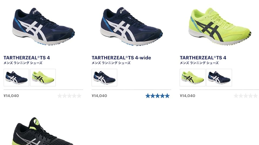Click メンズ ランニング シューズ subtitle under yellow TS 4
259x145 pixels.
(199, 63)
